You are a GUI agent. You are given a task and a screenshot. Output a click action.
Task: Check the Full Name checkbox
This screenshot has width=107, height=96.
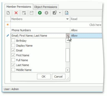tap(13, 60)
